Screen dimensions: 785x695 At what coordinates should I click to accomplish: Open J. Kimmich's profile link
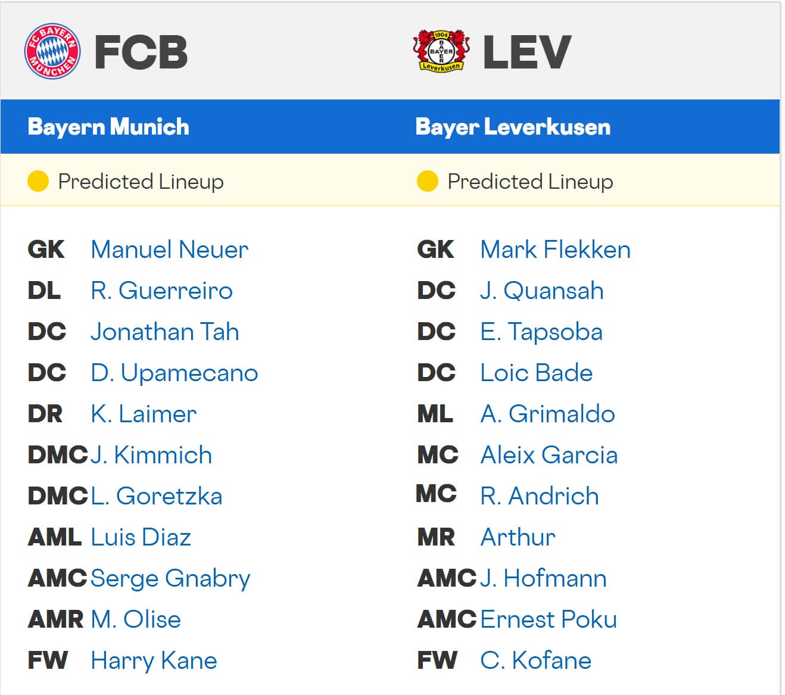tap(151, 455)
